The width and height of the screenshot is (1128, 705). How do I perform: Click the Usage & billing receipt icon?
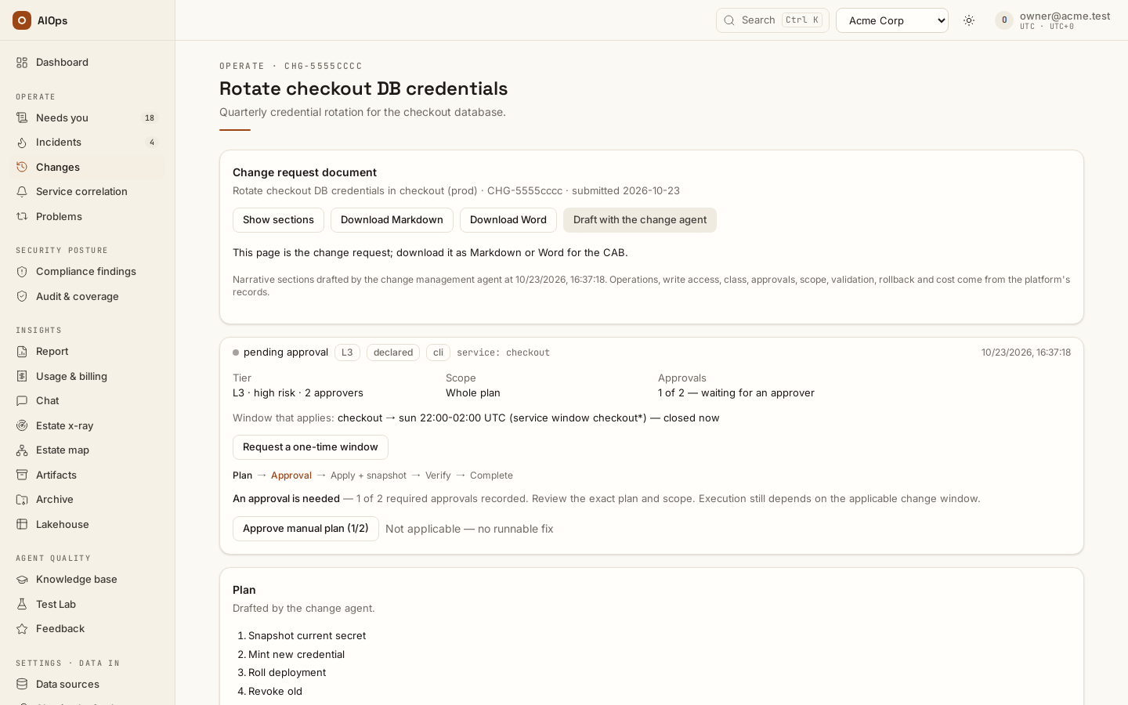22,377
